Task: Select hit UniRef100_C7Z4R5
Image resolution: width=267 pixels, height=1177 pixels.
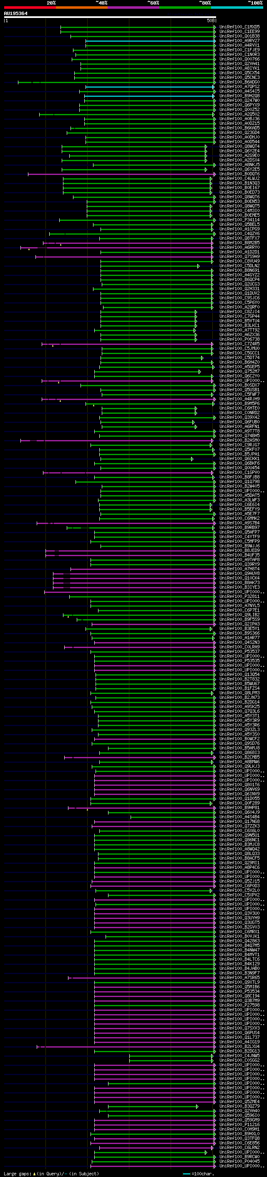Action: [x=239, y=344]
